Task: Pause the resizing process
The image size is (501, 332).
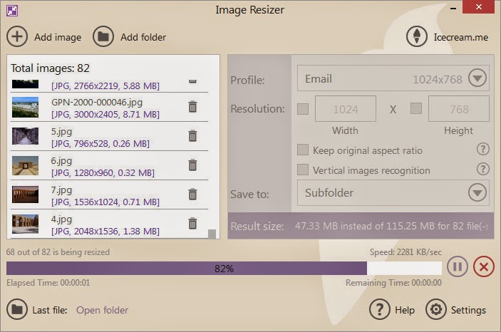Action: (458, 267)
